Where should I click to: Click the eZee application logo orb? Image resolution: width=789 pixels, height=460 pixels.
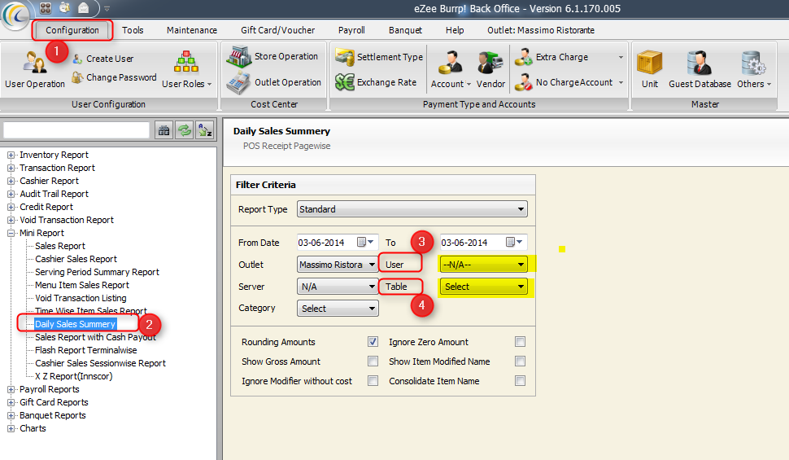click(15, 15)
